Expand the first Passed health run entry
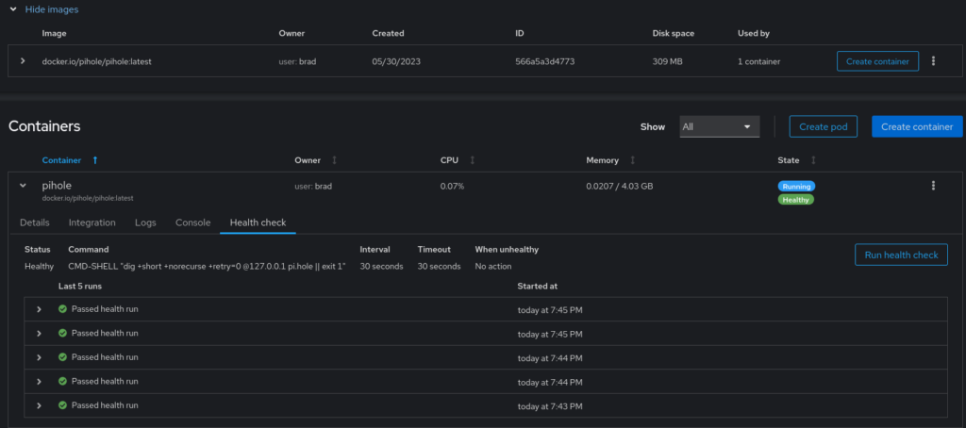This screenshot has width=966, height=428. click(x=39, y=308)
